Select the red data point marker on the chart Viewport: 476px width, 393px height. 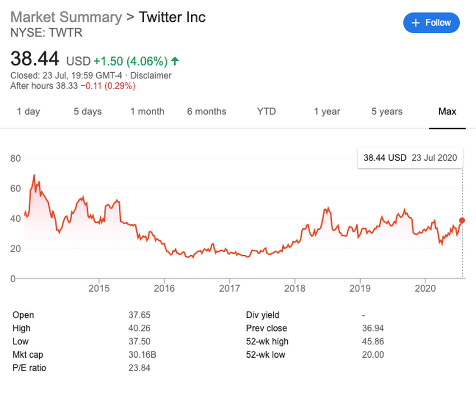[461, 221]
